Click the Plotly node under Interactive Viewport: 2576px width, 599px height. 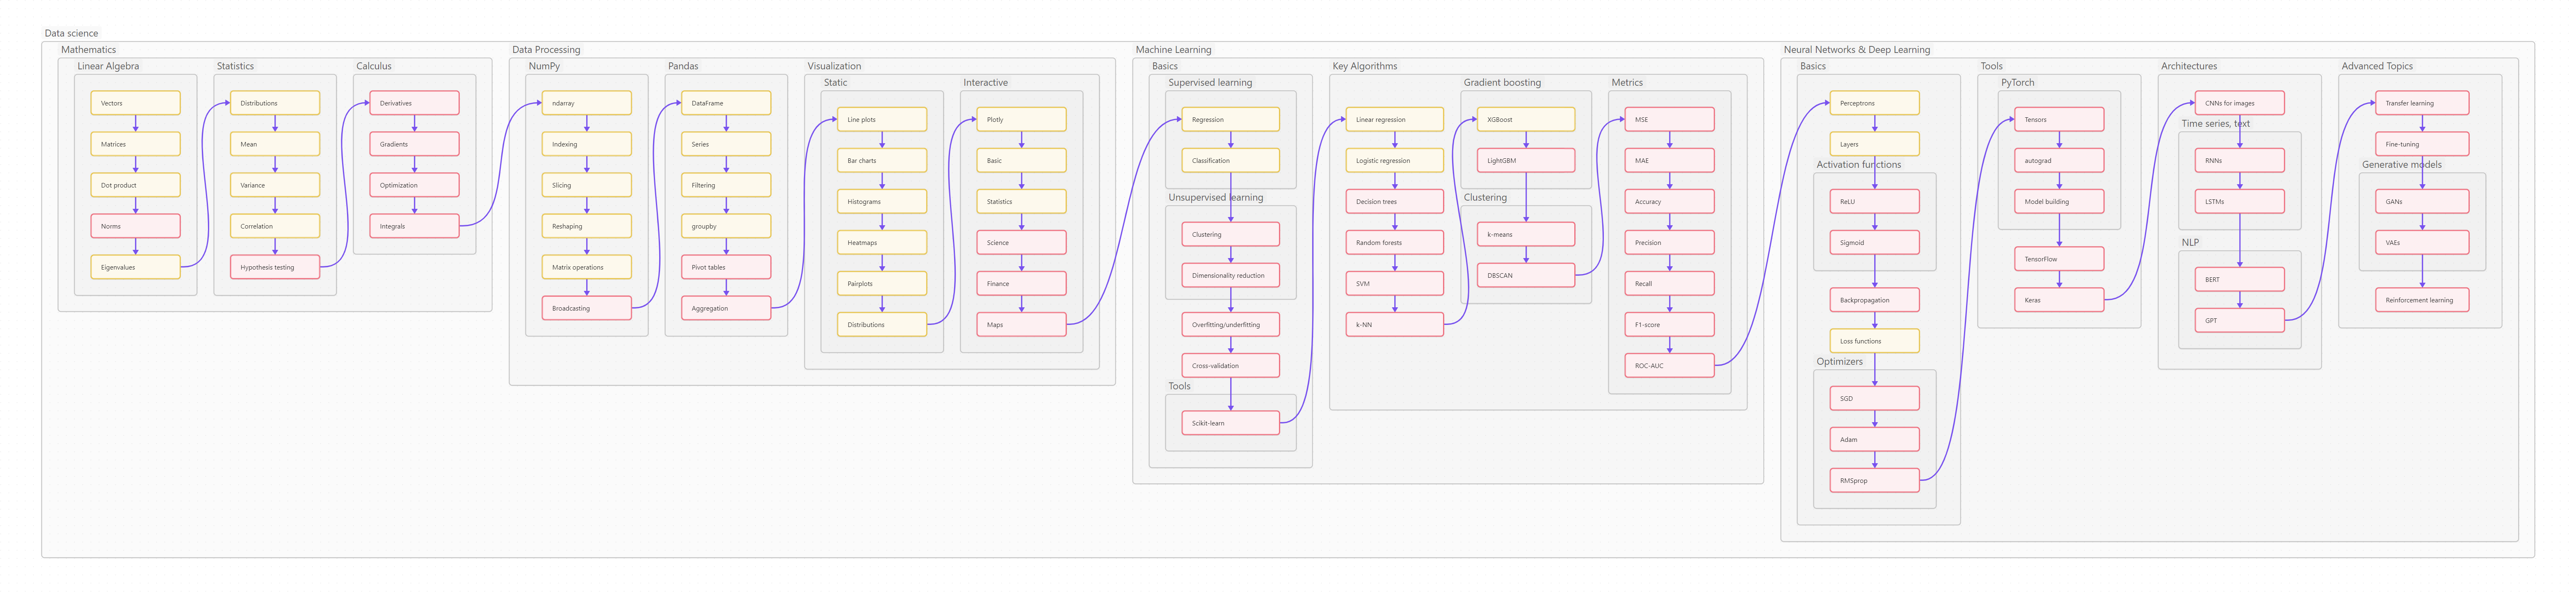[1020, 119]
